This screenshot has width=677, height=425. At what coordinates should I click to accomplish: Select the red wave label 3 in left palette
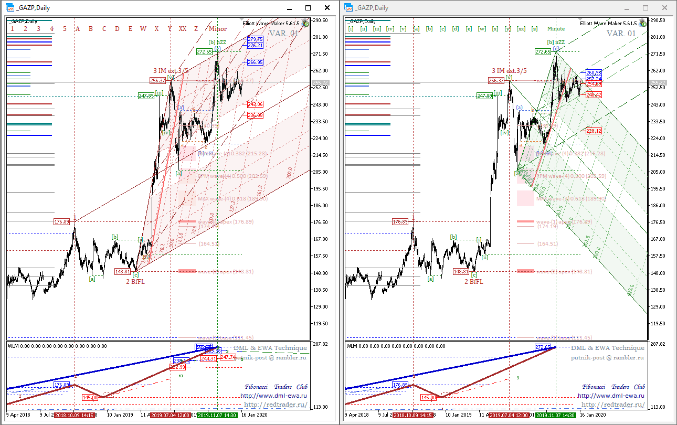[38, 29]
